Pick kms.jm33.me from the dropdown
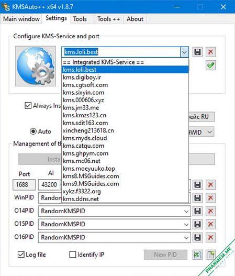Viewport: 235px width, 276px height. click(x=125, y=107)
